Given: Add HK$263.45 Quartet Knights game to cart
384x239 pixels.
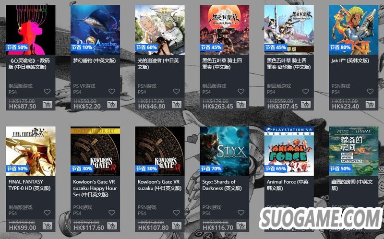Looking at the screenshot, I should (x=241, y=105).
